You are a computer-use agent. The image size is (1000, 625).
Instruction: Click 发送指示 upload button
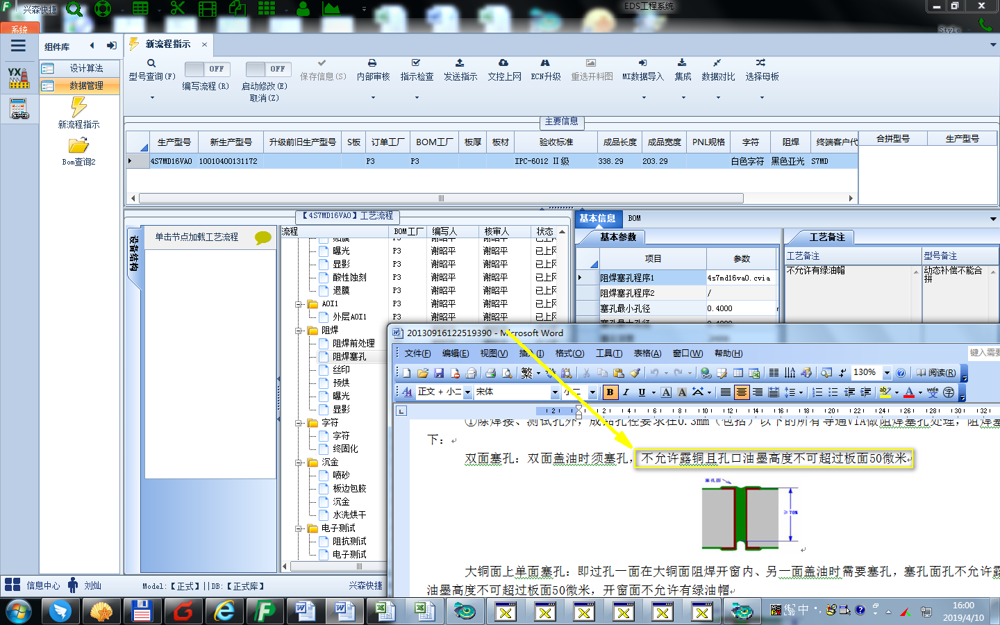(460, 70)
